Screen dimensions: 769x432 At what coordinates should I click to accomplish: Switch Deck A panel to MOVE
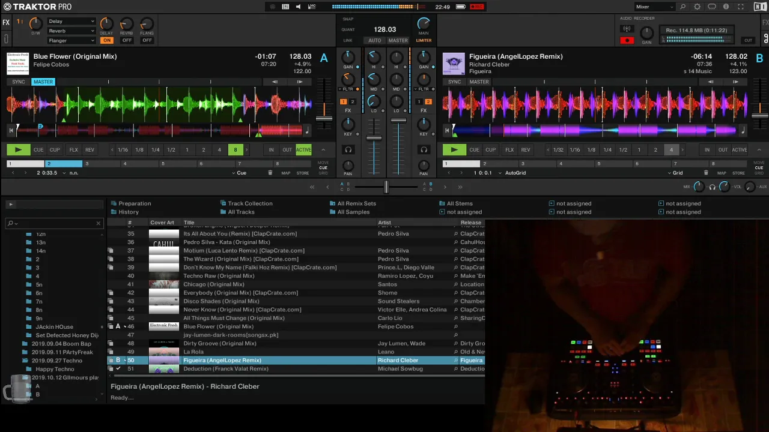(x=323, y=163)
